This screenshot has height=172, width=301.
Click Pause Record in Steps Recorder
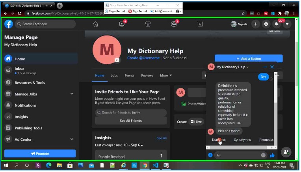(x=115, y=11)
